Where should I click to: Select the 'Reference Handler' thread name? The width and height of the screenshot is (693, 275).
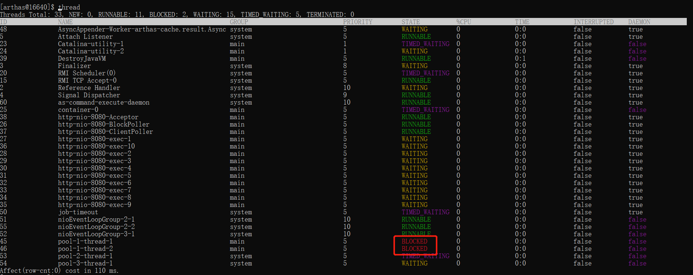(89, 88)
